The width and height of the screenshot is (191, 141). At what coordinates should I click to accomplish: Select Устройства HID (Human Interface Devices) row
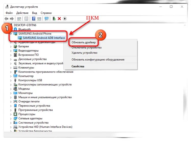45,127
